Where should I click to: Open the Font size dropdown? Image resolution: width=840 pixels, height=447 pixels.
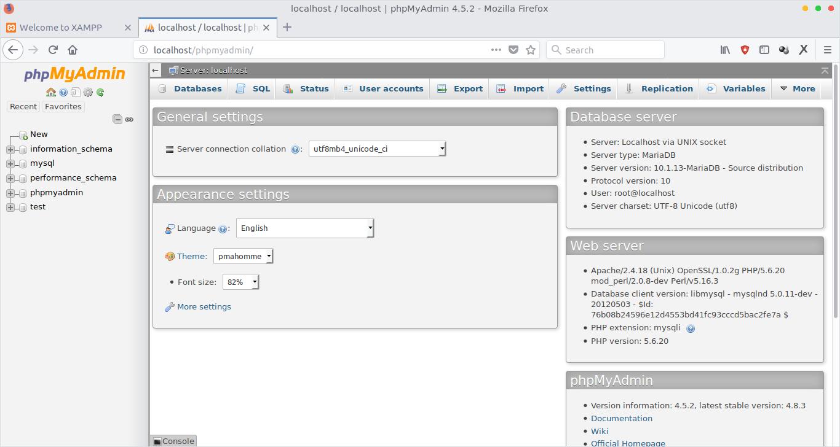coord(240,282)
